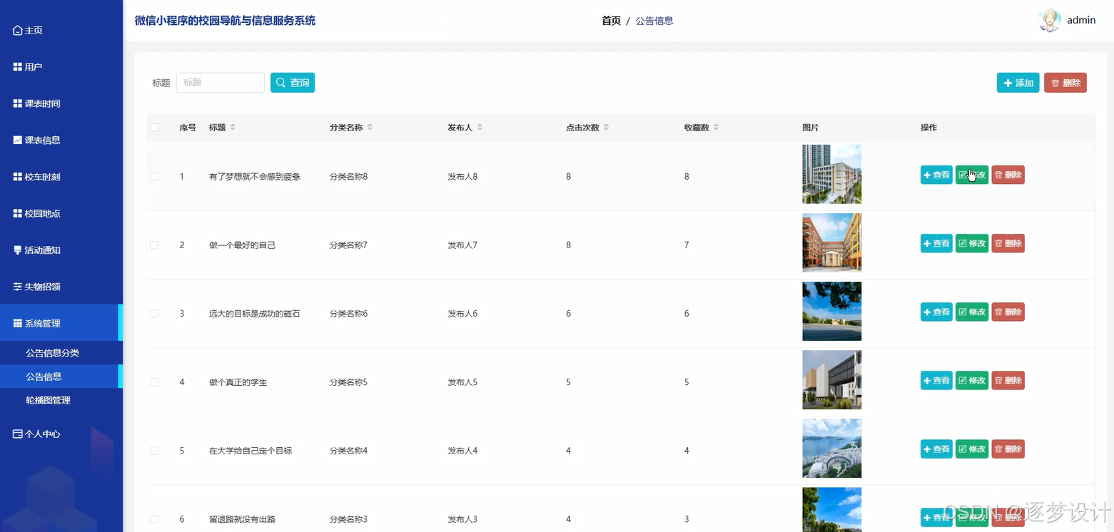Click 修改 for 远大的目标是成功的磁石
Viewport: 1114px width, 532px height.
coord(972,312)
